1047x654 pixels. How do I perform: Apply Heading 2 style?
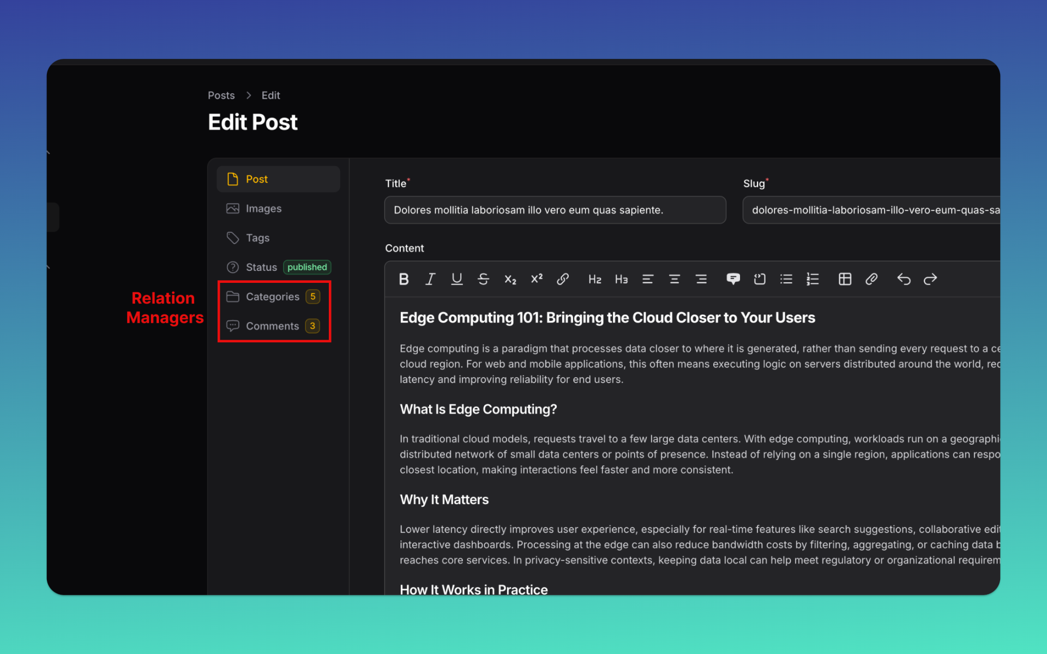click(x=594, y=279)
